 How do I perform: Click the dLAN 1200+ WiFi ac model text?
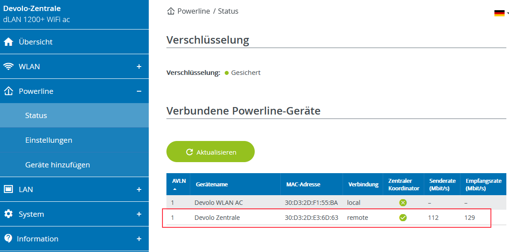click(x=36, y=19)
